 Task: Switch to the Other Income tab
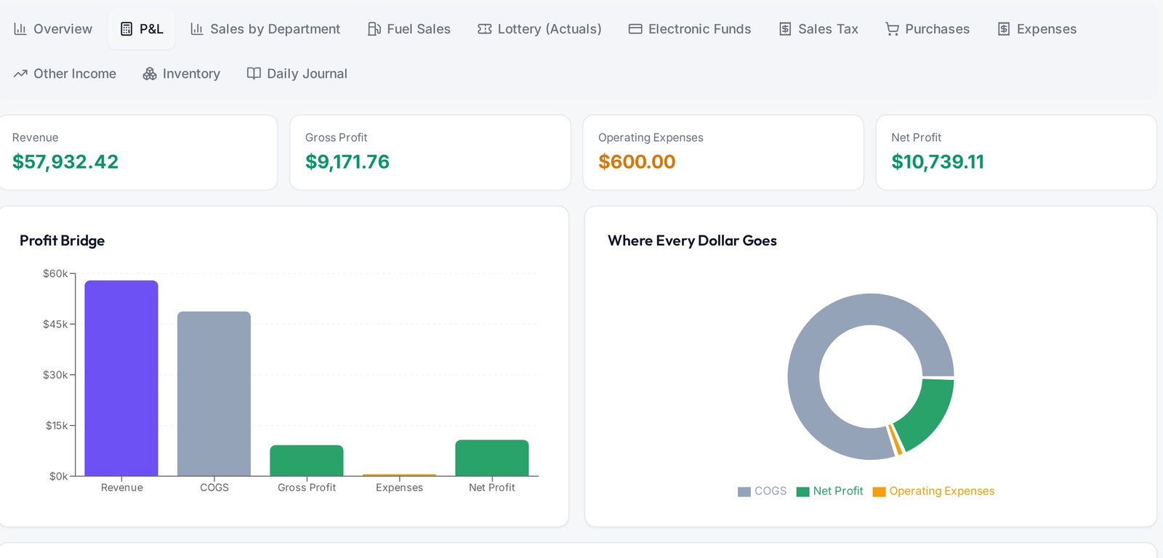pyautogui.click(x=65, y=73)
